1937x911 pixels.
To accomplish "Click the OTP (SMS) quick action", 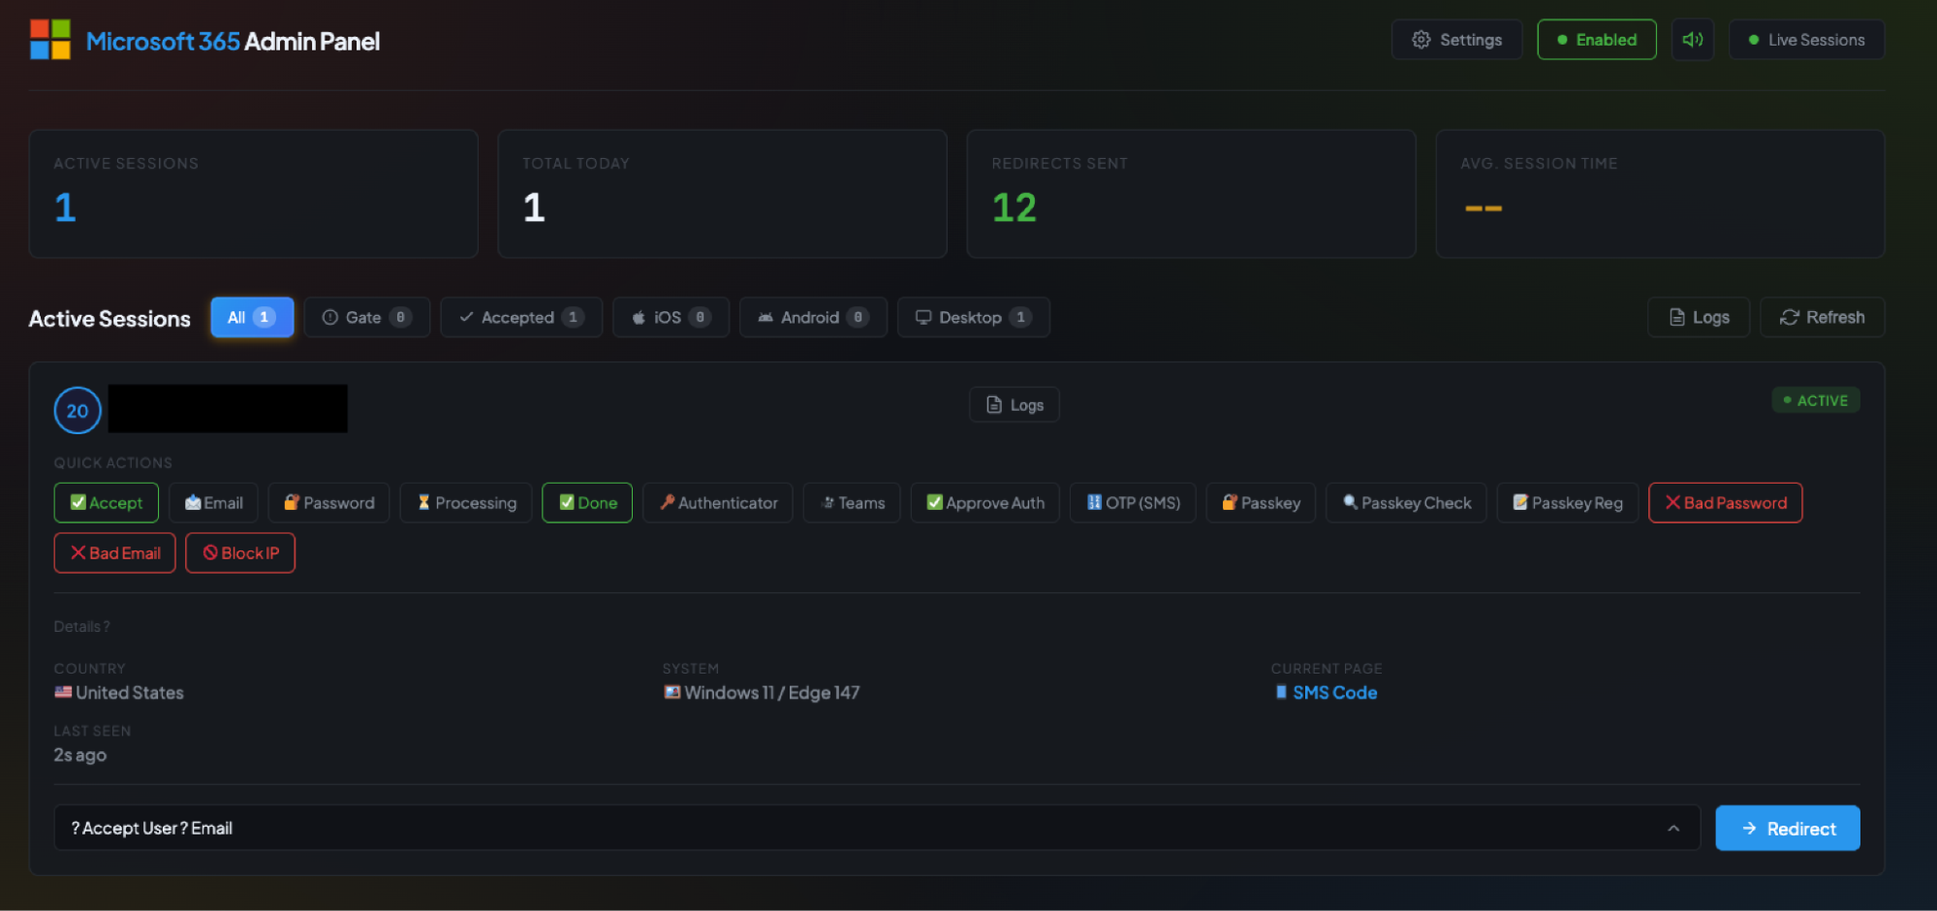I will pos(1133,502).
